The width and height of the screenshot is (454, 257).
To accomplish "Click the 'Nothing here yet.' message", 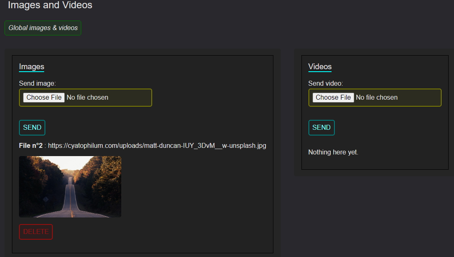I will 333,152.
